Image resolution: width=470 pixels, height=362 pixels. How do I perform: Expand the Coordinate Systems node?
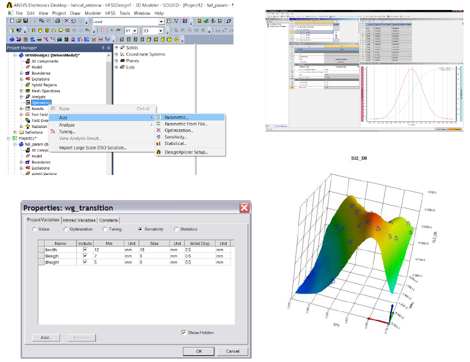(x=116, y=54)
